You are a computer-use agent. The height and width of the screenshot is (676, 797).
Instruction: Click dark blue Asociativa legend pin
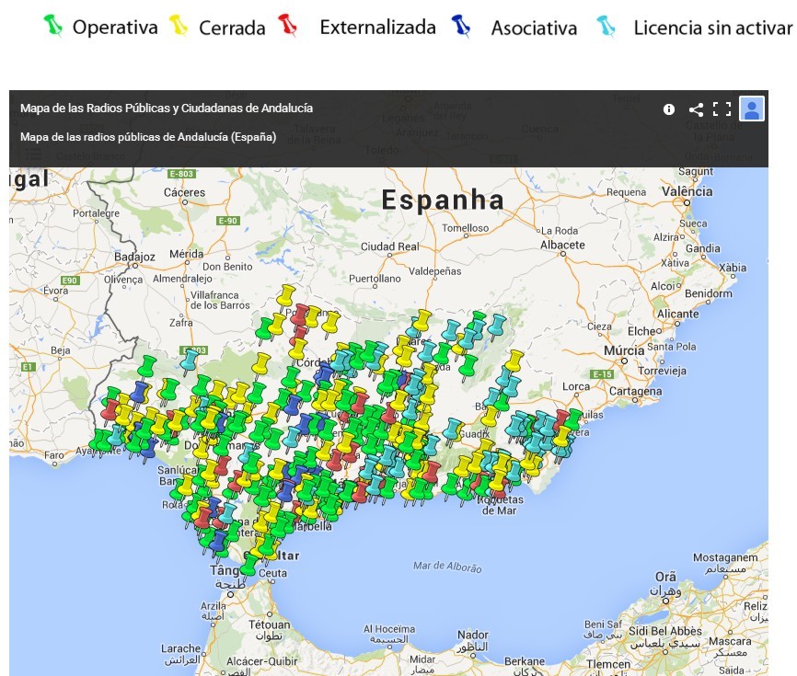click(x=460, y=27)
